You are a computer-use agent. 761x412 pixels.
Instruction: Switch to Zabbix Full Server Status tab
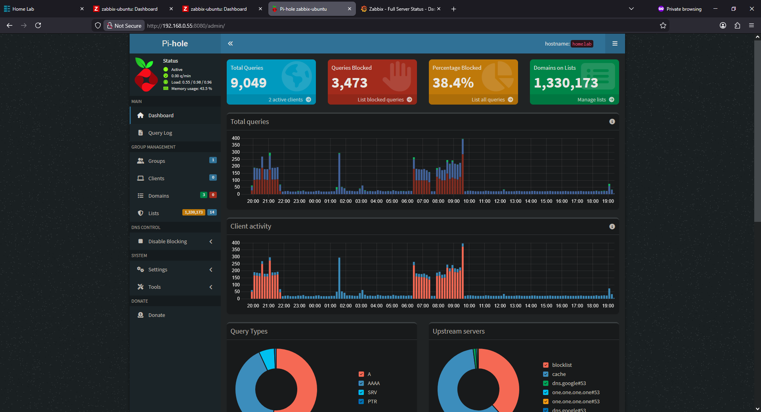(401, 9)
